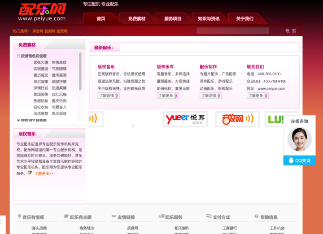Select 可爱喜人 category
The height and width of the screenshot is (234, 323).
coord(59,107)
